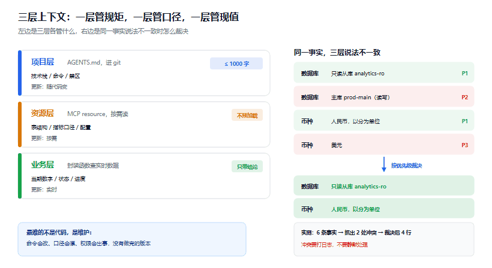
Task: Click "更新:按需" note
Action: coord(44,138)
